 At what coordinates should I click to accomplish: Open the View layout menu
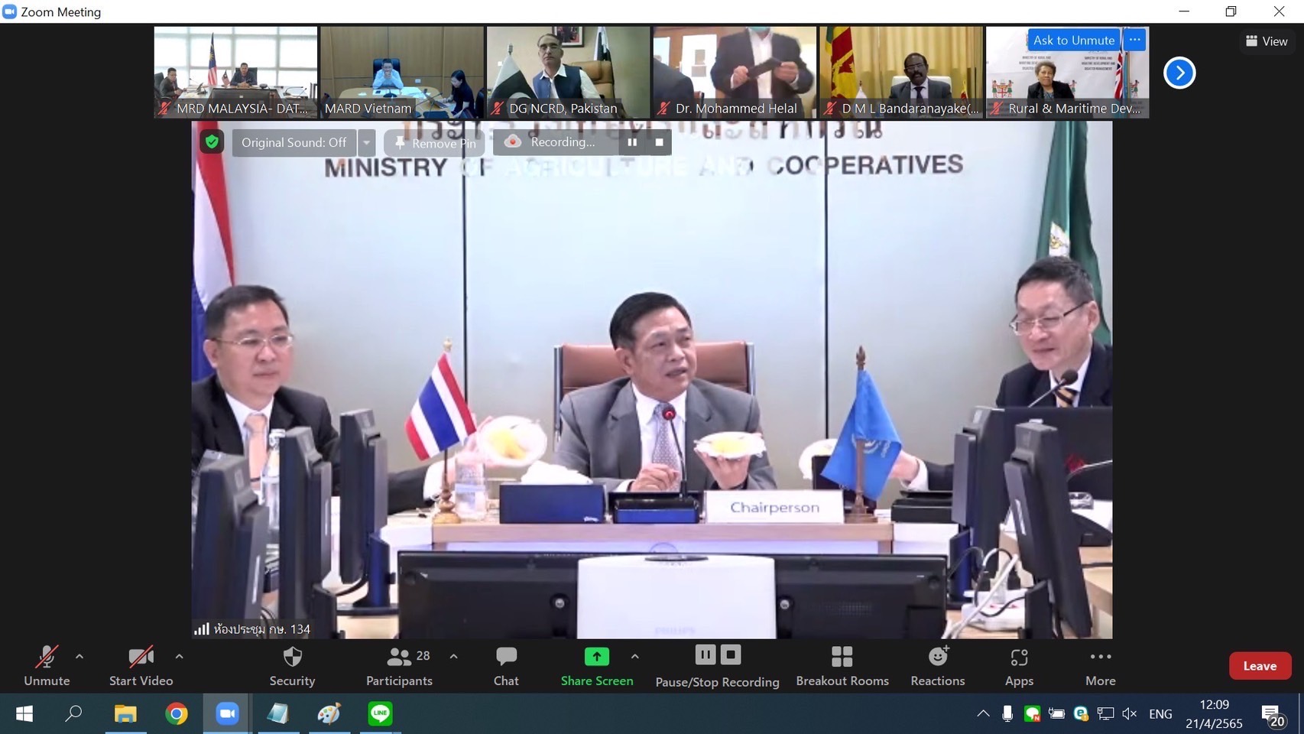tap(1267, 41)
